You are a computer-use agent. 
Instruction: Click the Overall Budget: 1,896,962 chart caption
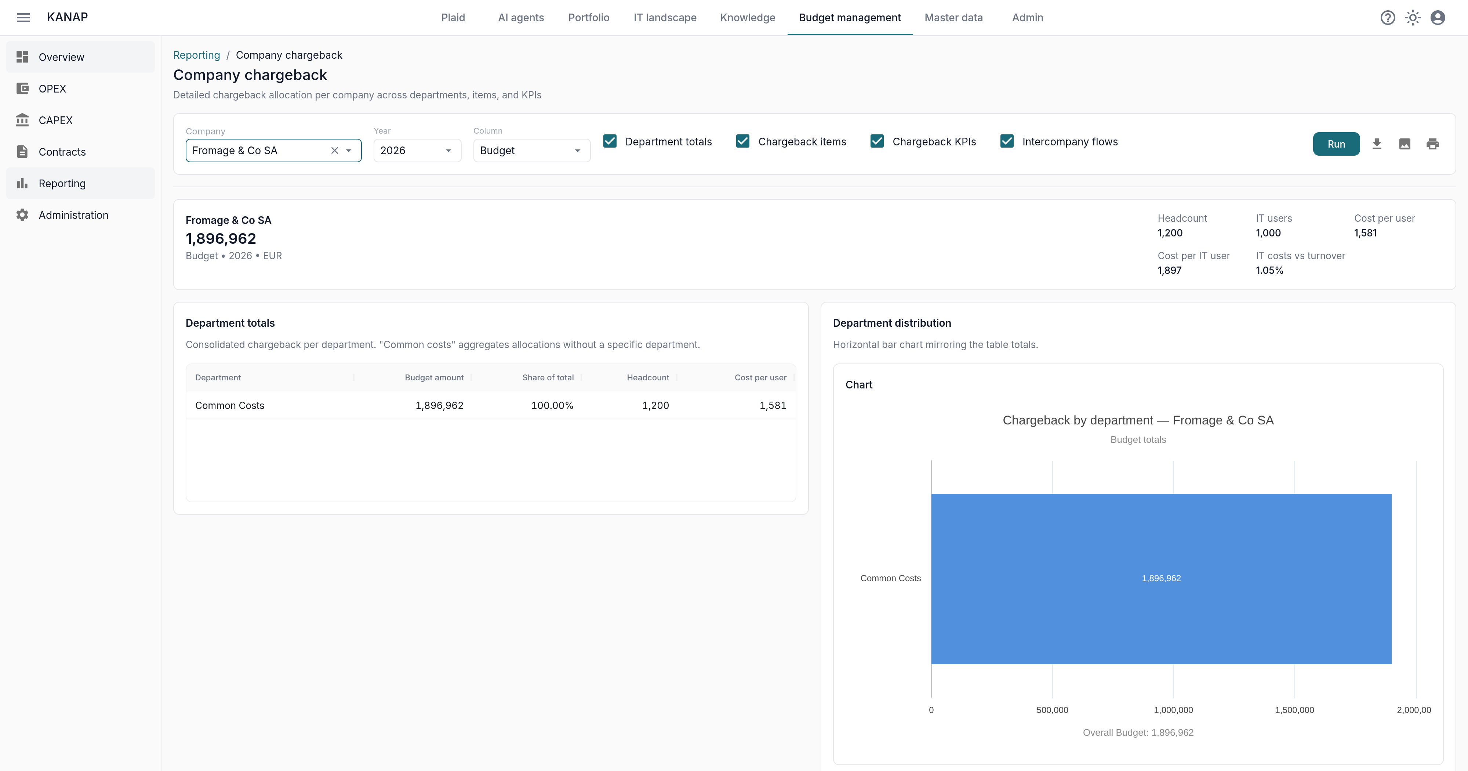pyautogui.click(x=1138, y=732)
